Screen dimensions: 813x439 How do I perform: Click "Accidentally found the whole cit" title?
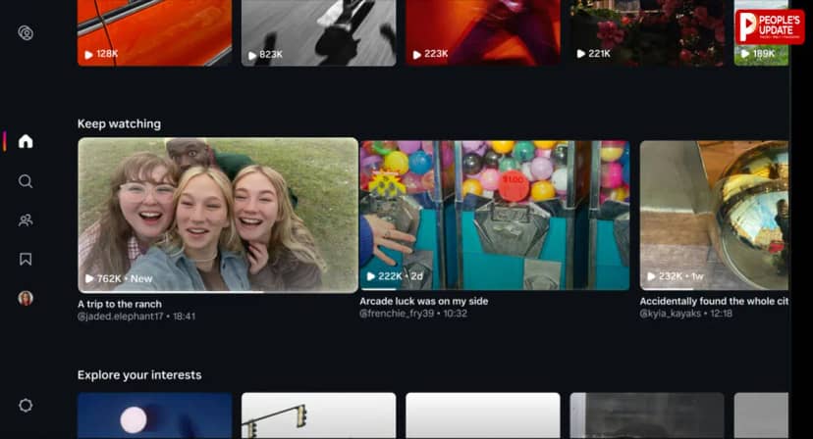pyautogui.click(x=714, y=301)
